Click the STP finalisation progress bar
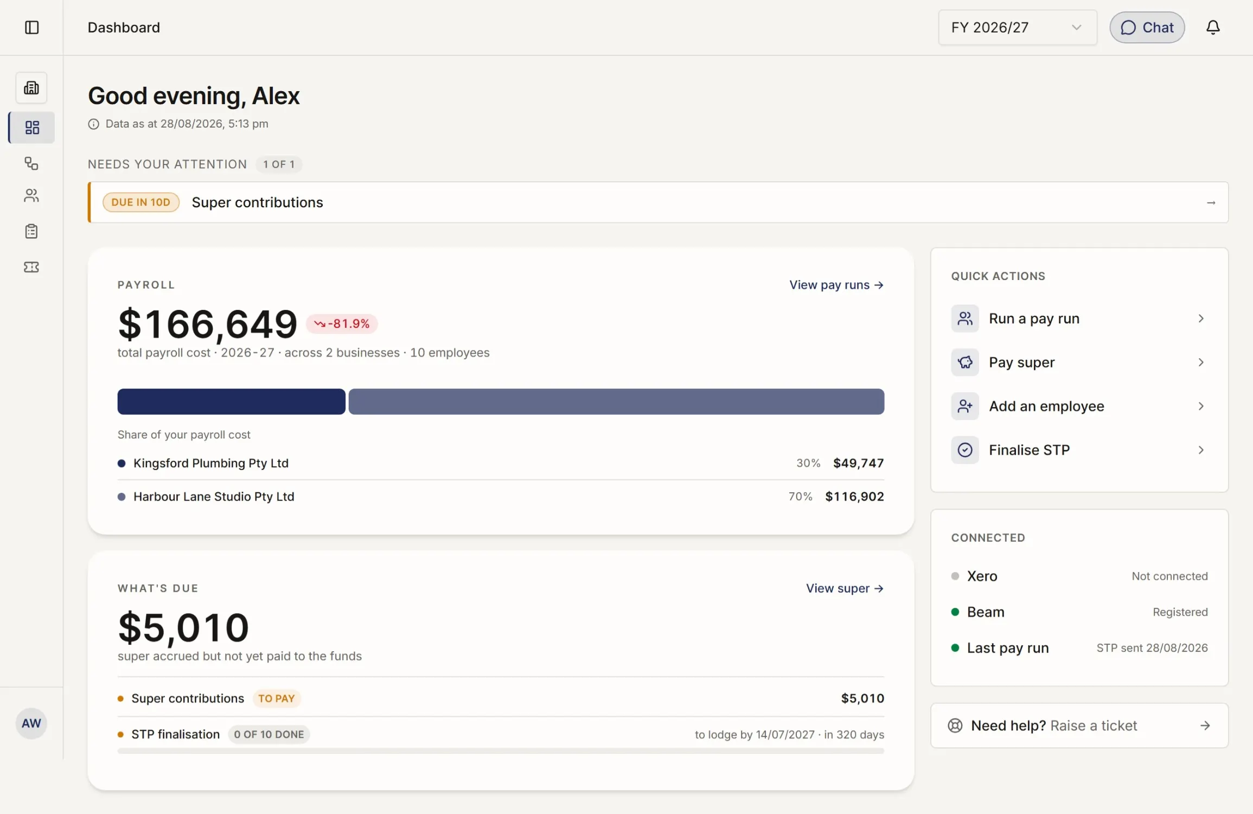1253x814 pixels. pyautogui.click(x=501, y=752)
